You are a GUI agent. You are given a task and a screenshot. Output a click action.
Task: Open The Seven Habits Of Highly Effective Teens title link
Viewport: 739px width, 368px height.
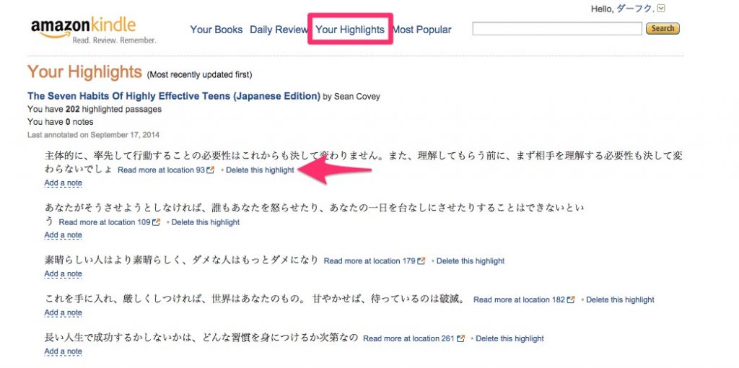pyautogui.click(x=174, y=96)
